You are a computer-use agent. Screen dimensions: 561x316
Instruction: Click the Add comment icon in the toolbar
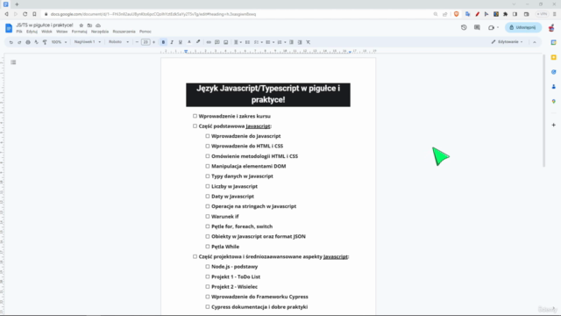pos(217,42)
